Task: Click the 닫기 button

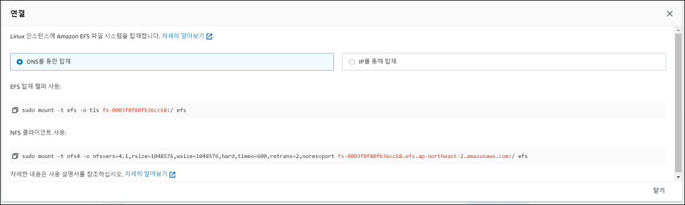Action: click(x=659, y=191)
